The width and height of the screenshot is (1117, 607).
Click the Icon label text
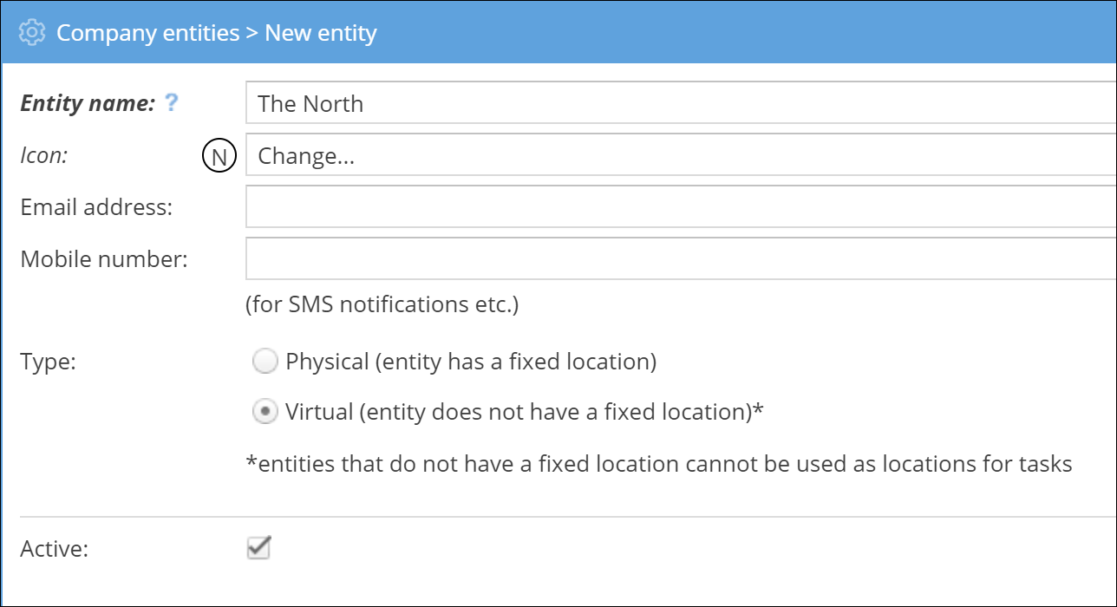click(44, 156)
